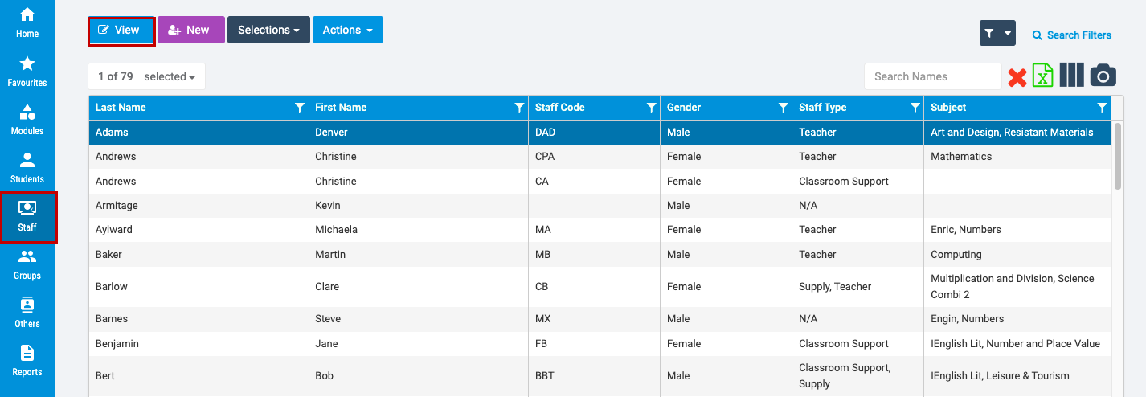Expand the Selections dropdown
Screen dimensions: 1146x397
click(x=268, y=30)
